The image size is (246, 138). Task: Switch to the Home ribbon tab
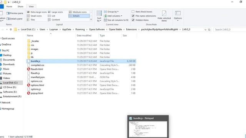[x=9, y=7]
